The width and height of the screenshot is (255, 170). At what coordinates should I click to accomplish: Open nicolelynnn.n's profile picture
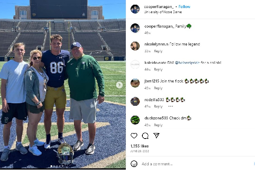pos(135,46)
